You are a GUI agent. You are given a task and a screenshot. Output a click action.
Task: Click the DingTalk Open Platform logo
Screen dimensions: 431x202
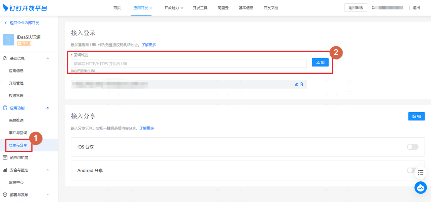25,7
